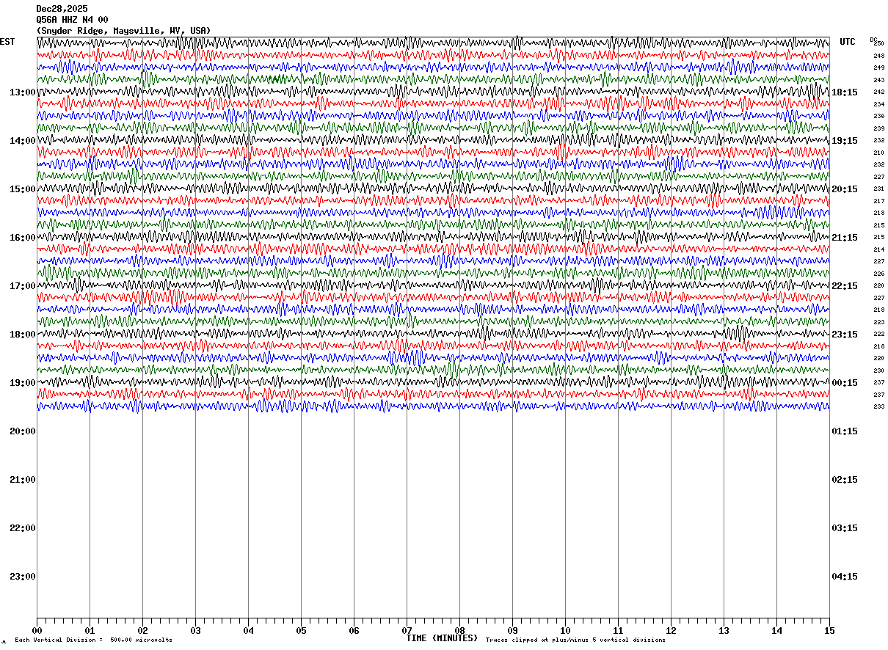
Task: Click the 21:00 EST hour label
Action: click(23, 480)
